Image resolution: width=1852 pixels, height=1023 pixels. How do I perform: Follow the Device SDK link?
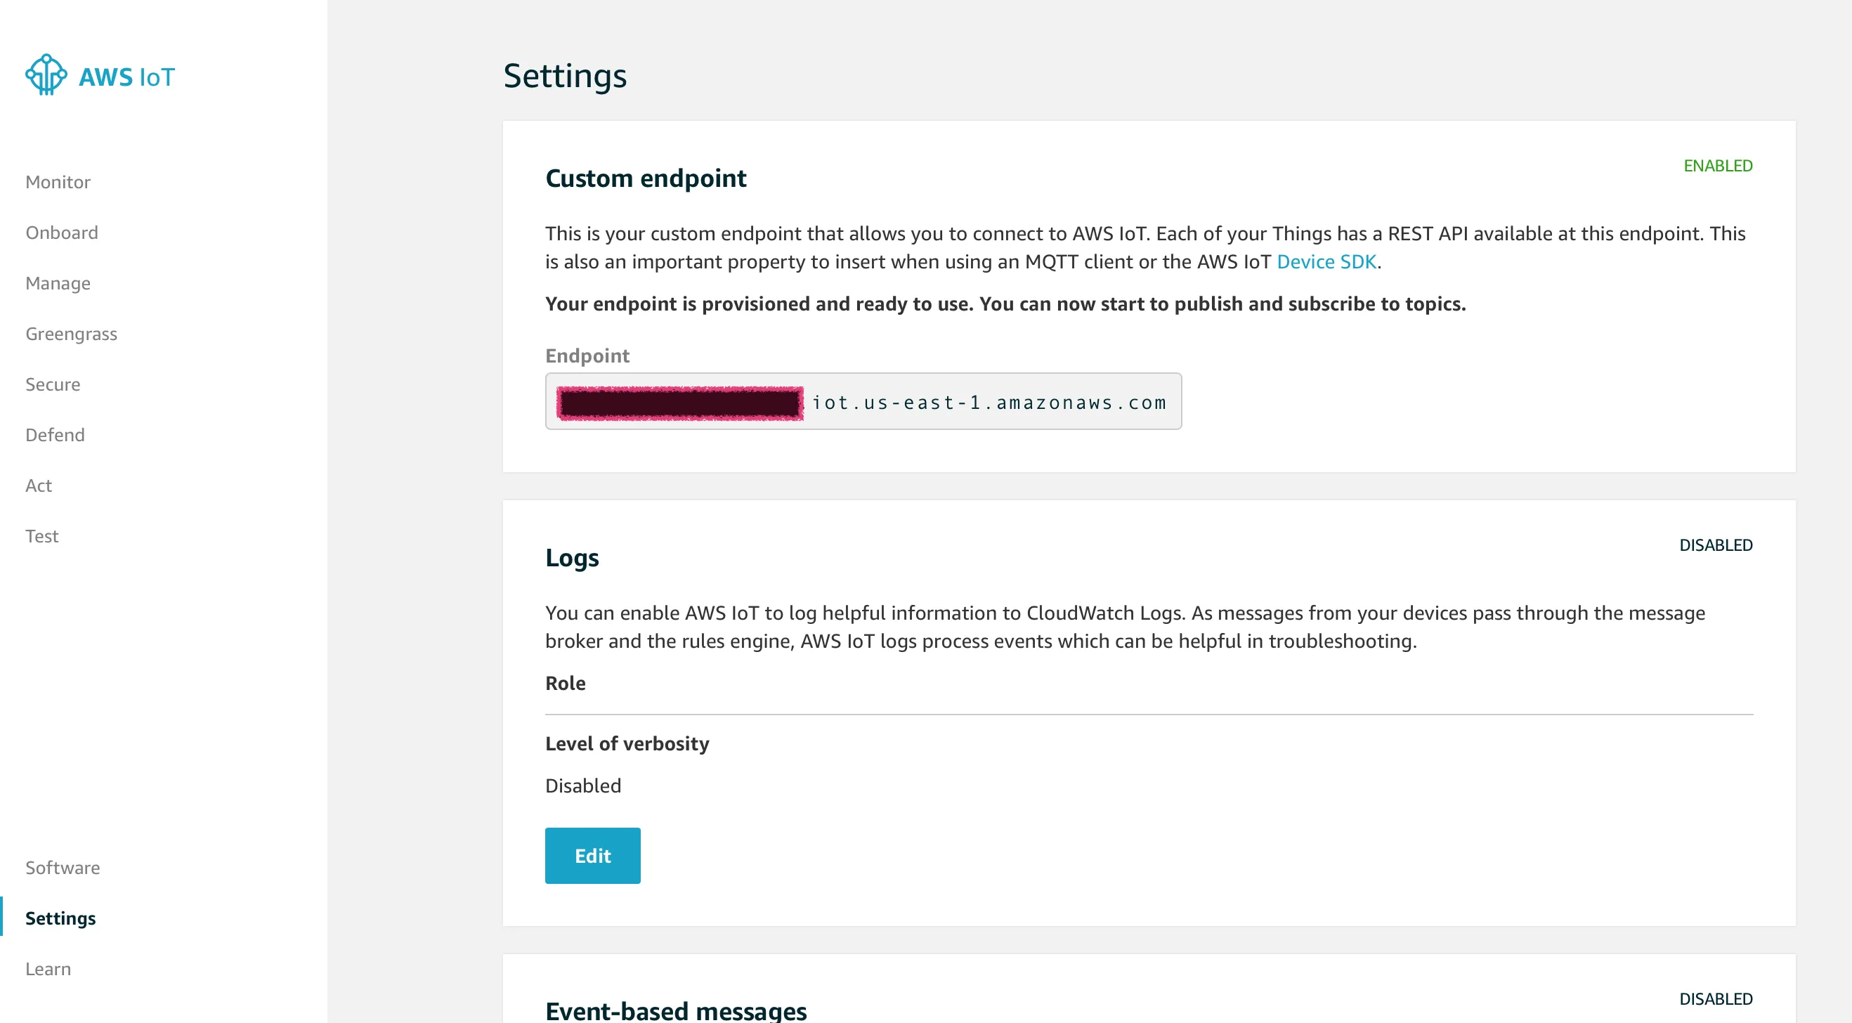[1326, 261]
